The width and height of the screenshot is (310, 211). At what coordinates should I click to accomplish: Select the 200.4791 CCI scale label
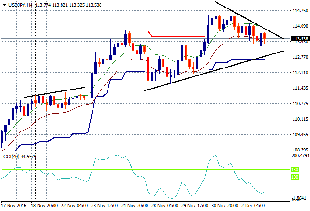click(x=300, y=156)
